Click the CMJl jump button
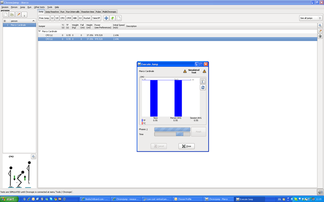This screenshot has width=324, height=202. click(69, 18)
